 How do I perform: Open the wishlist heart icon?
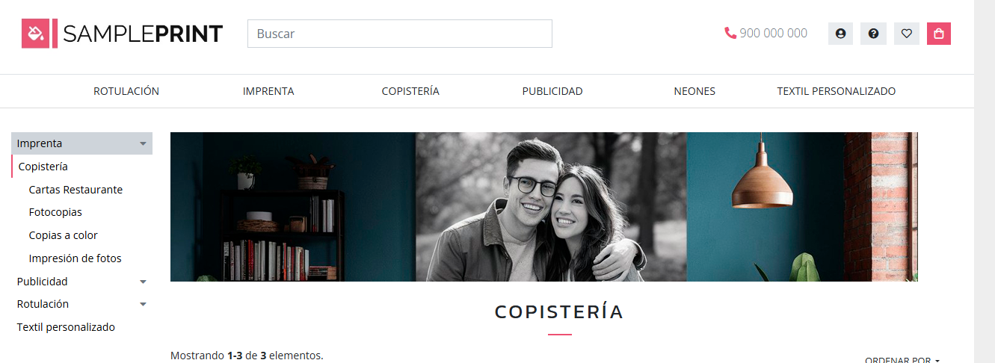click(906, 34)
